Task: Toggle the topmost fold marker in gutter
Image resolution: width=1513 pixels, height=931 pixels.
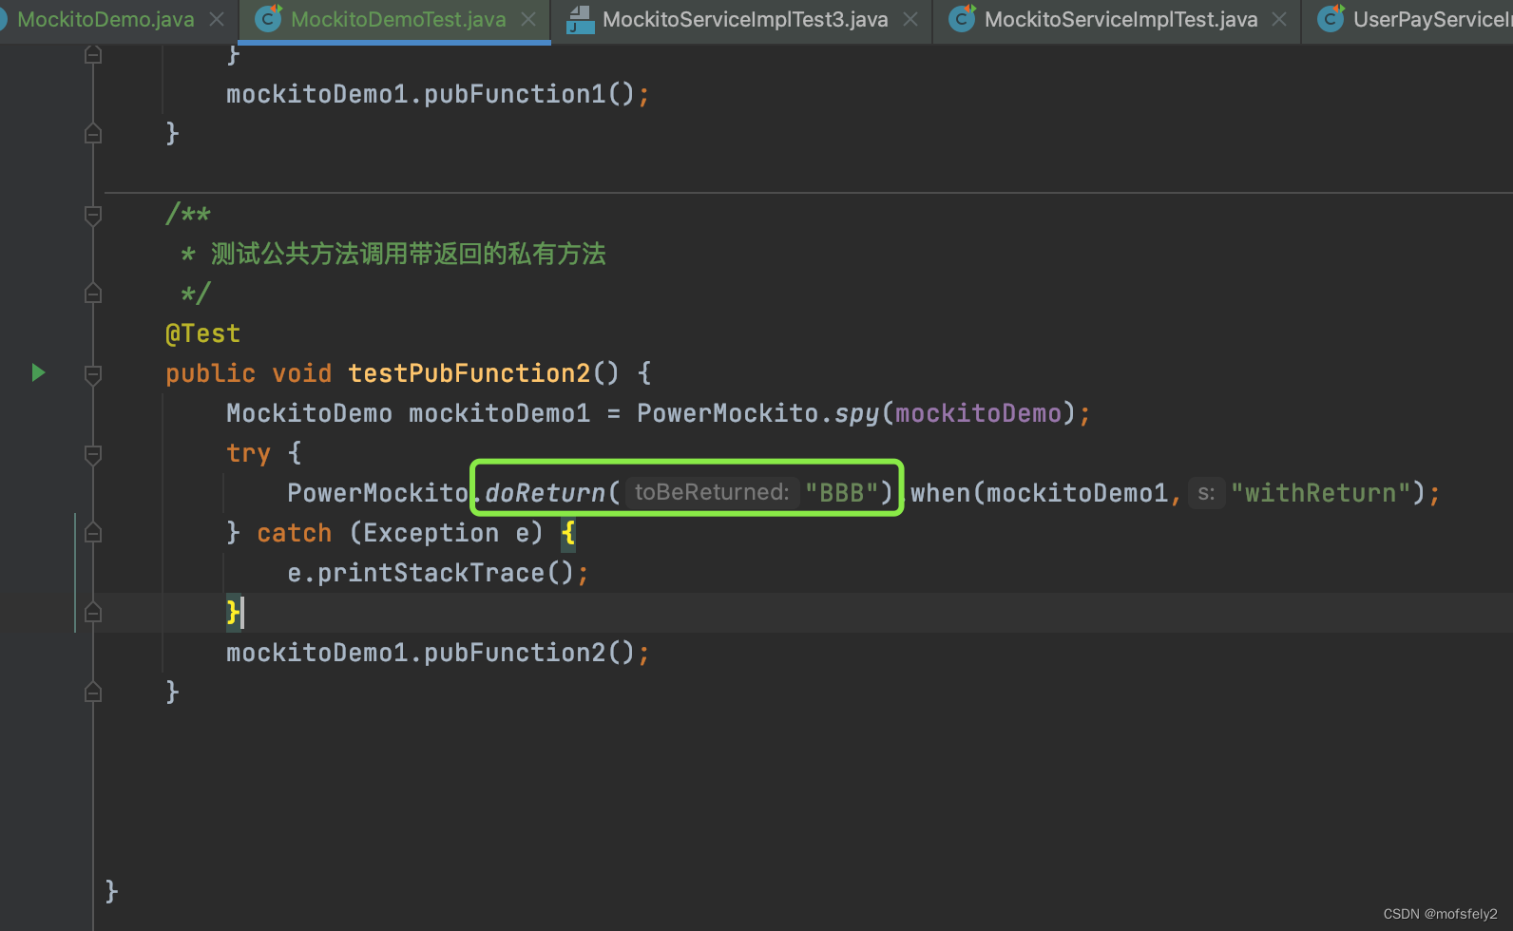Action: coord(93,55)
